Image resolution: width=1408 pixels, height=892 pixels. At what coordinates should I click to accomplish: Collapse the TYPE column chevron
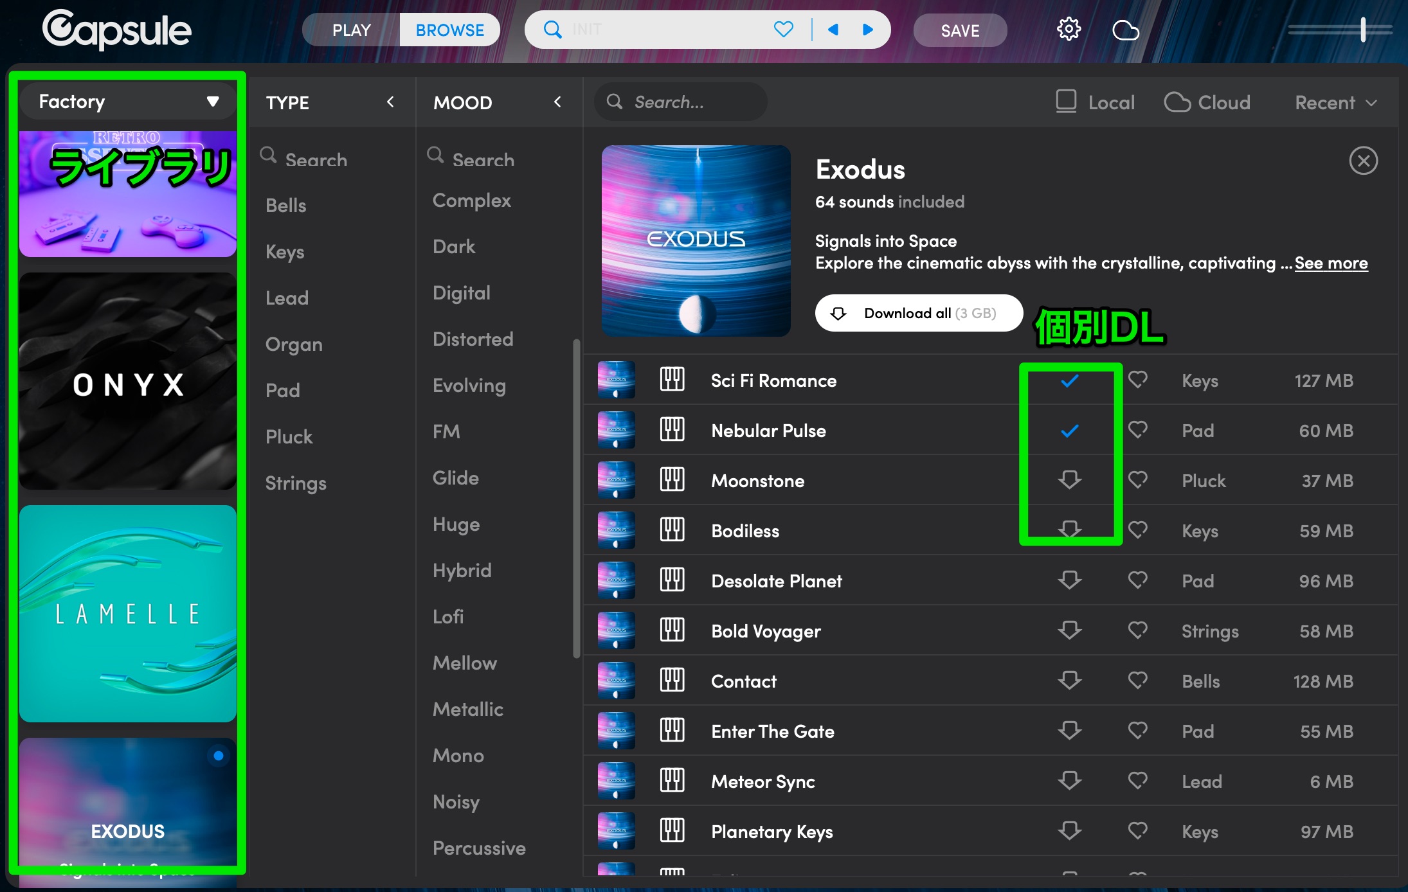[390, 102]
